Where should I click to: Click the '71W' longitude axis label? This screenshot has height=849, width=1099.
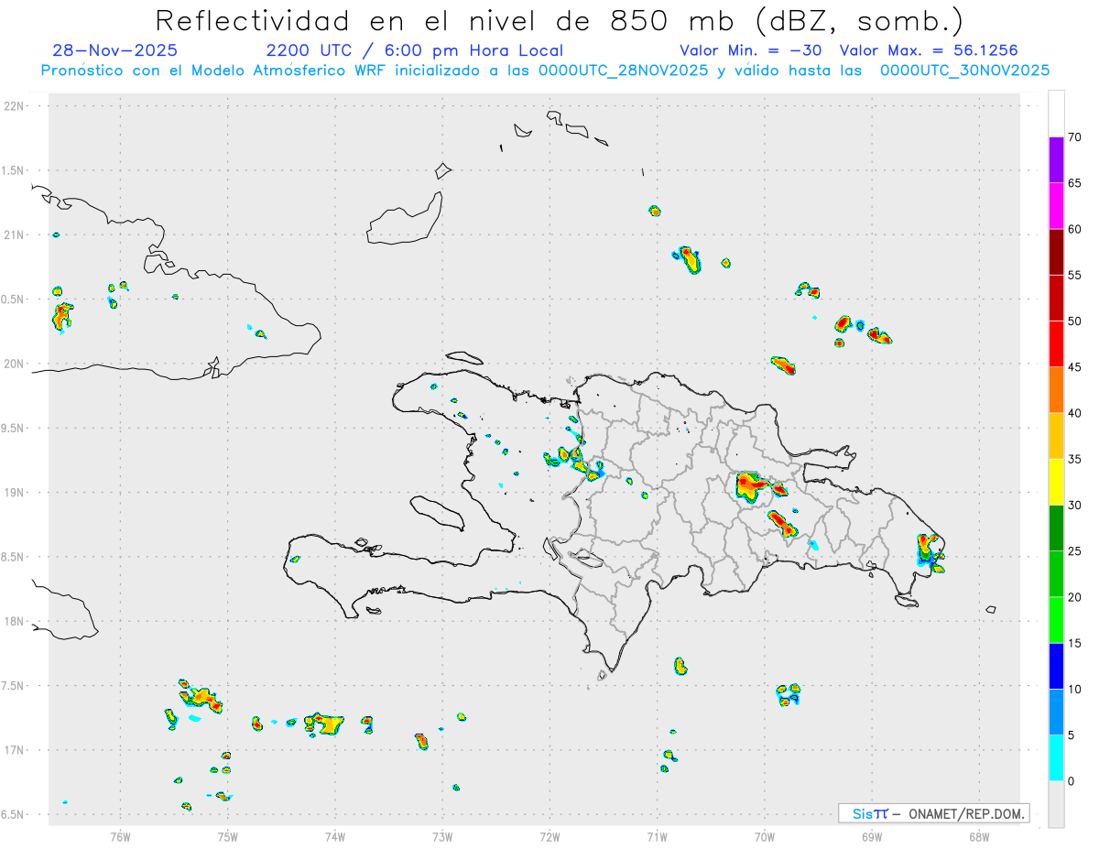[x=657, y=836]
